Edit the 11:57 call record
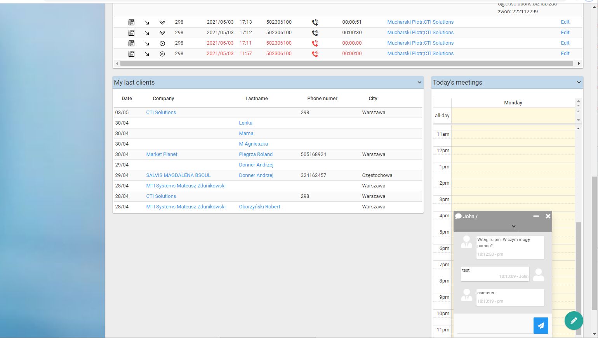Image resolution: width=598 pixels, height=338 pixels. (x=565, y=54)
